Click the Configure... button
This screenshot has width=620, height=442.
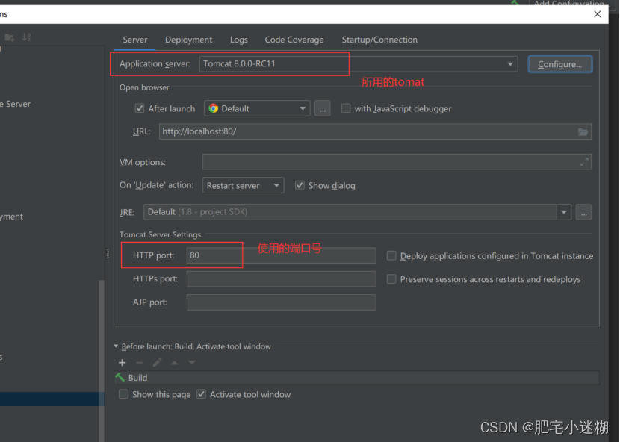coord(560,64)
